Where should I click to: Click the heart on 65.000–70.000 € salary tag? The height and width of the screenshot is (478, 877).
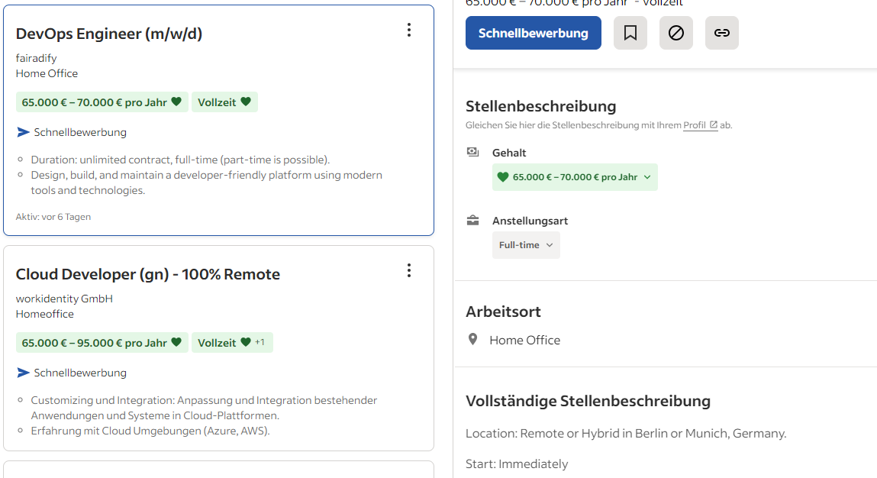[176, 102]
